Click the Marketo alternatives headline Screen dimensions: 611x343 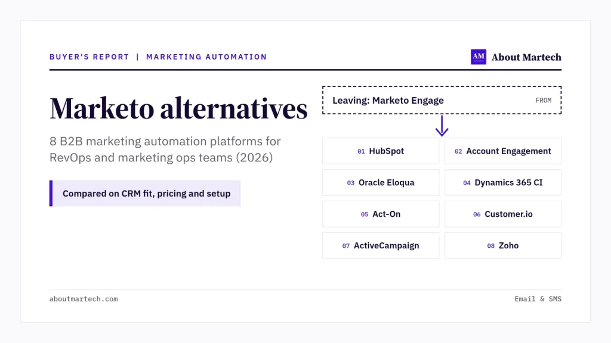tap(178, 108)
